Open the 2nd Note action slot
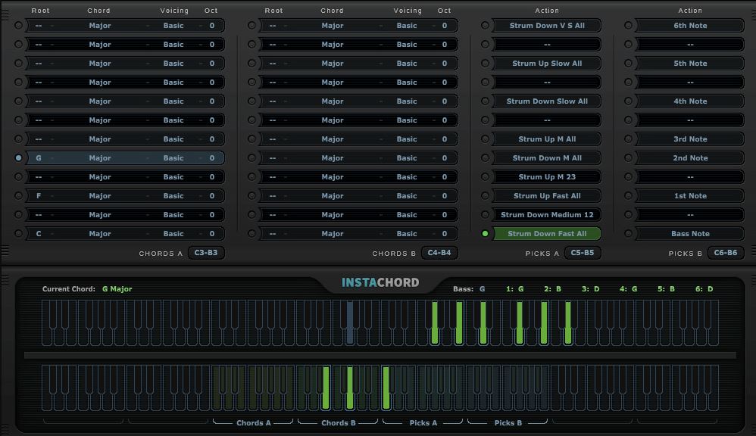Viewport: 756px width, 436px height. (x=690, y=157)
